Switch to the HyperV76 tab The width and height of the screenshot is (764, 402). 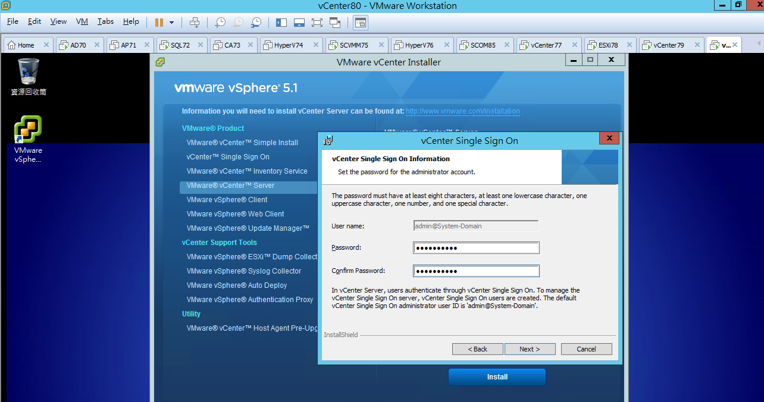click(x=419, y=45)
